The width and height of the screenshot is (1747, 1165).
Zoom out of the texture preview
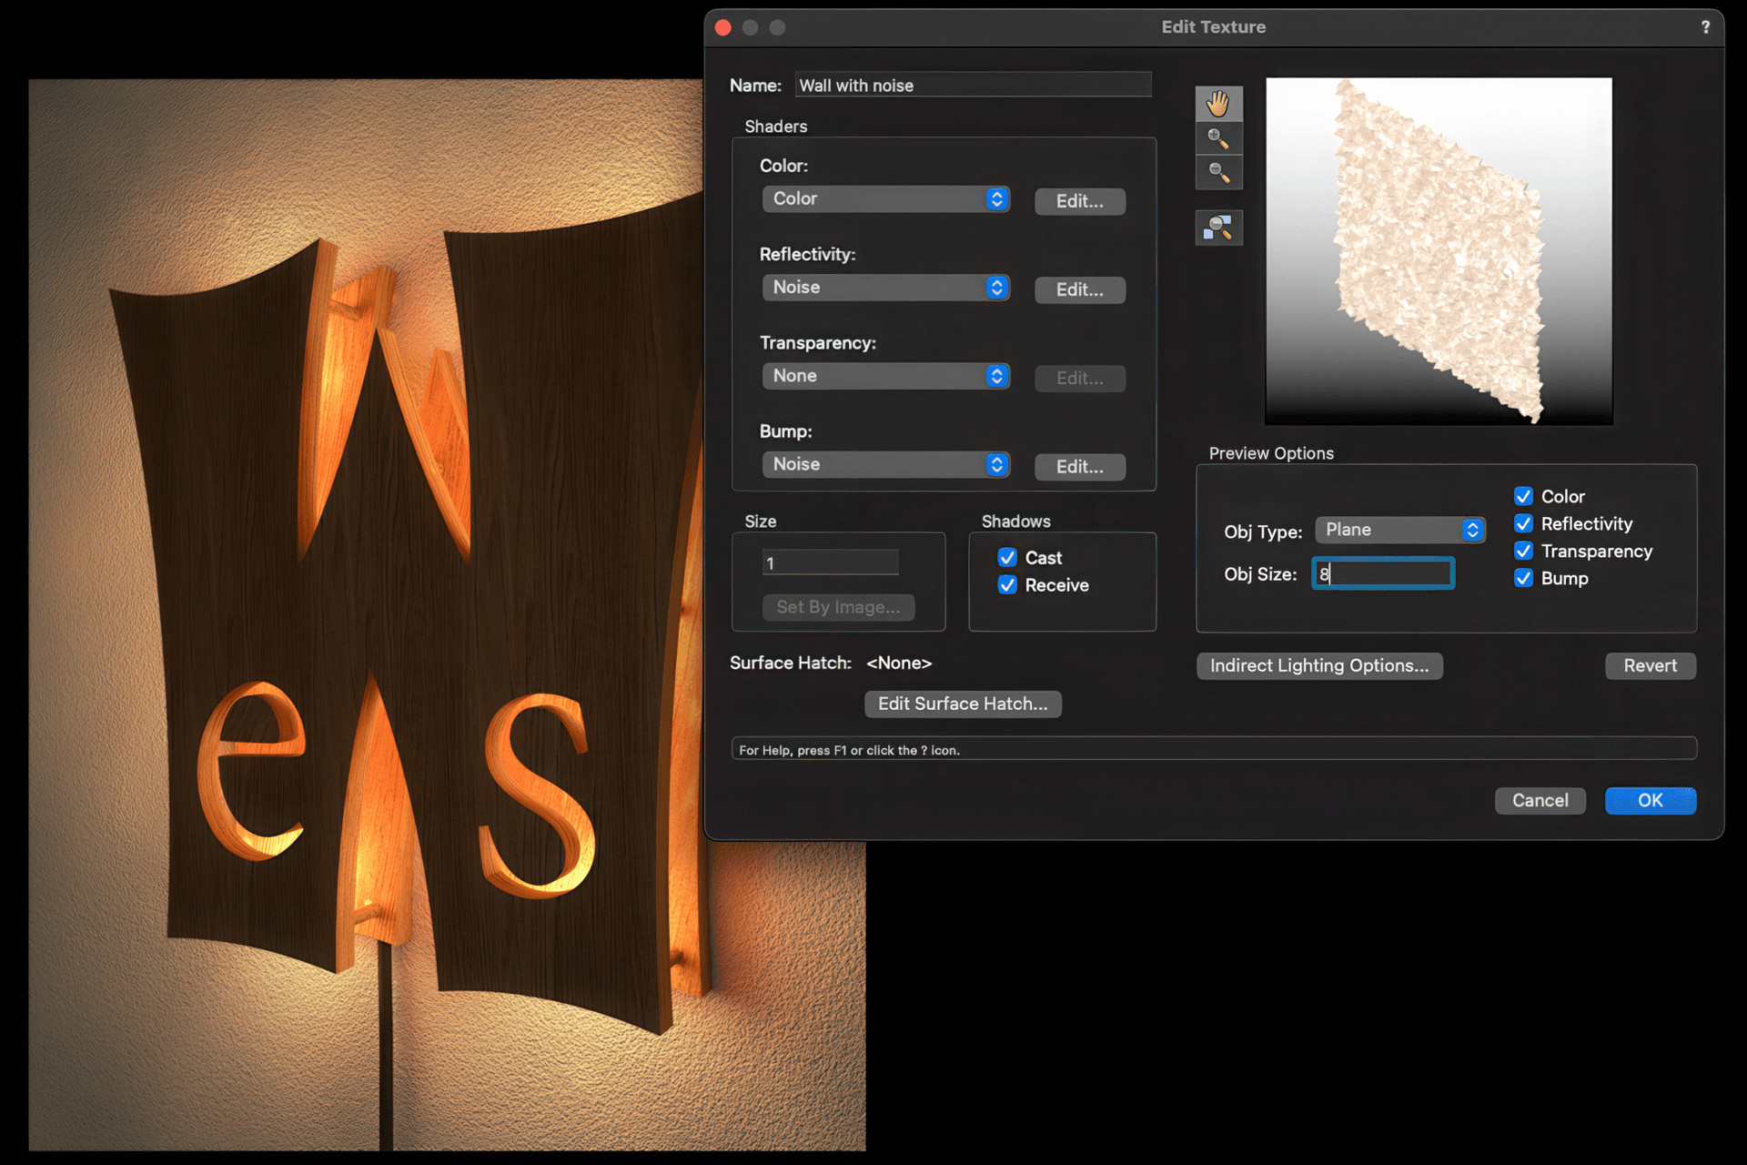[1219, 172]
